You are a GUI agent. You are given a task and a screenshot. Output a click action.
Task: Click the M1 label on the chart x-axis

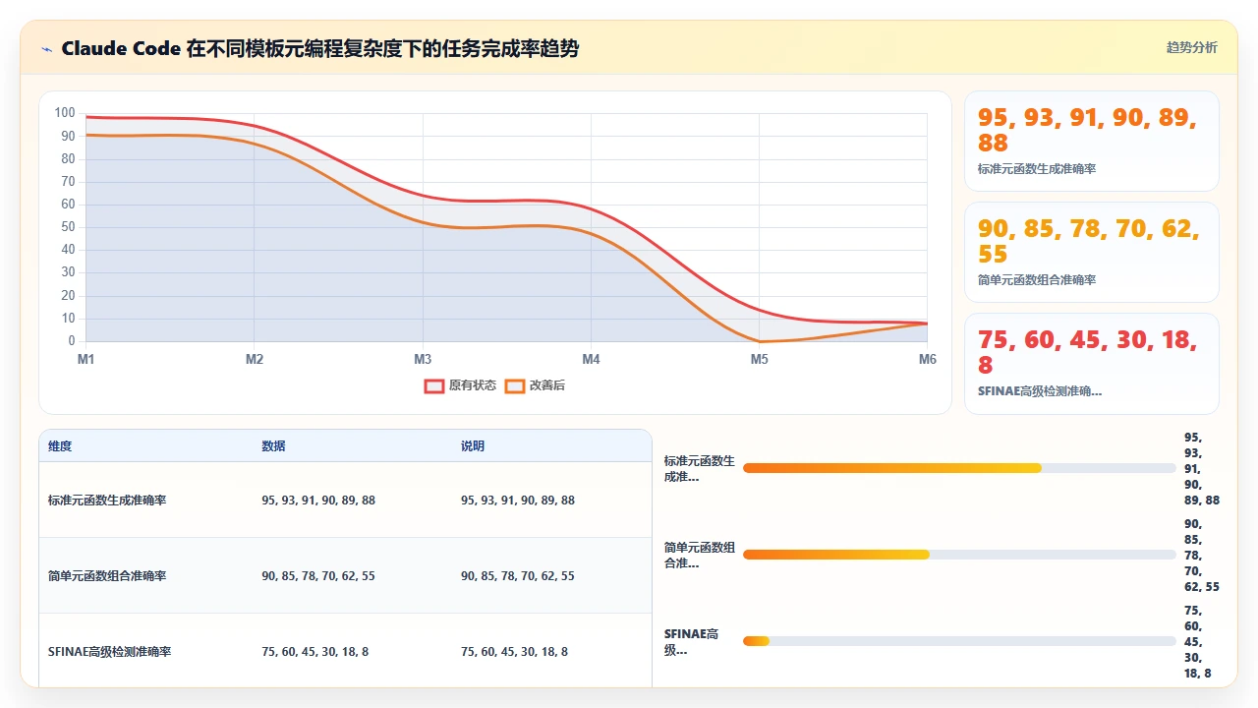point(86,360)
